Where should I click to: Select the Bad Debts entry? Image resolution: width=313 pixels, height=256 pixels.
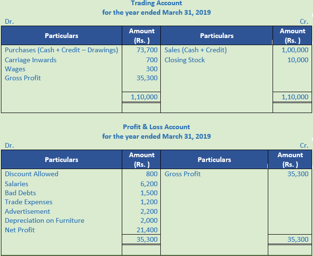[20, 193]
